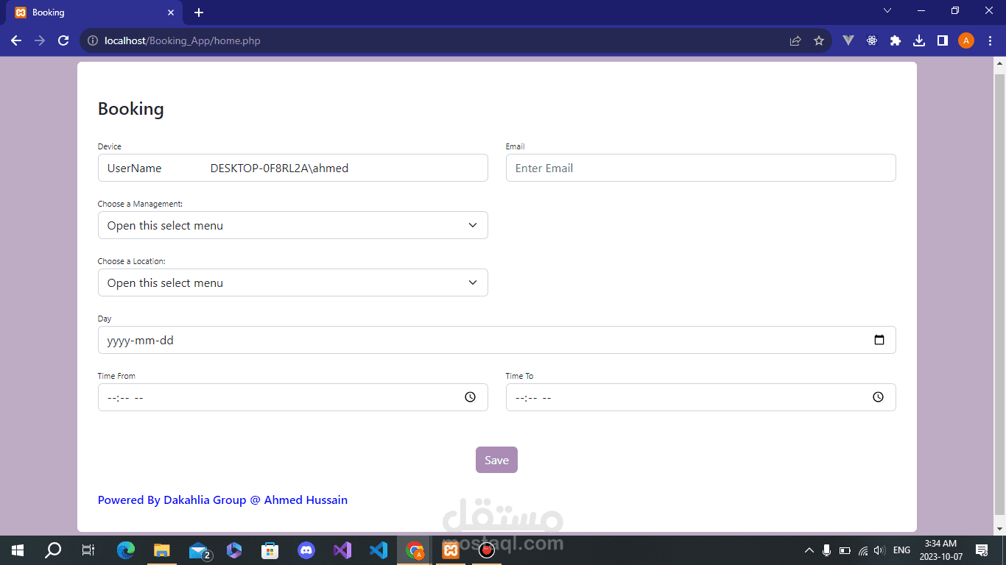Viewport: 1006px width, 565px height.
Task: Open network Wi-Fi tray icon
Action: coord(863,550)
